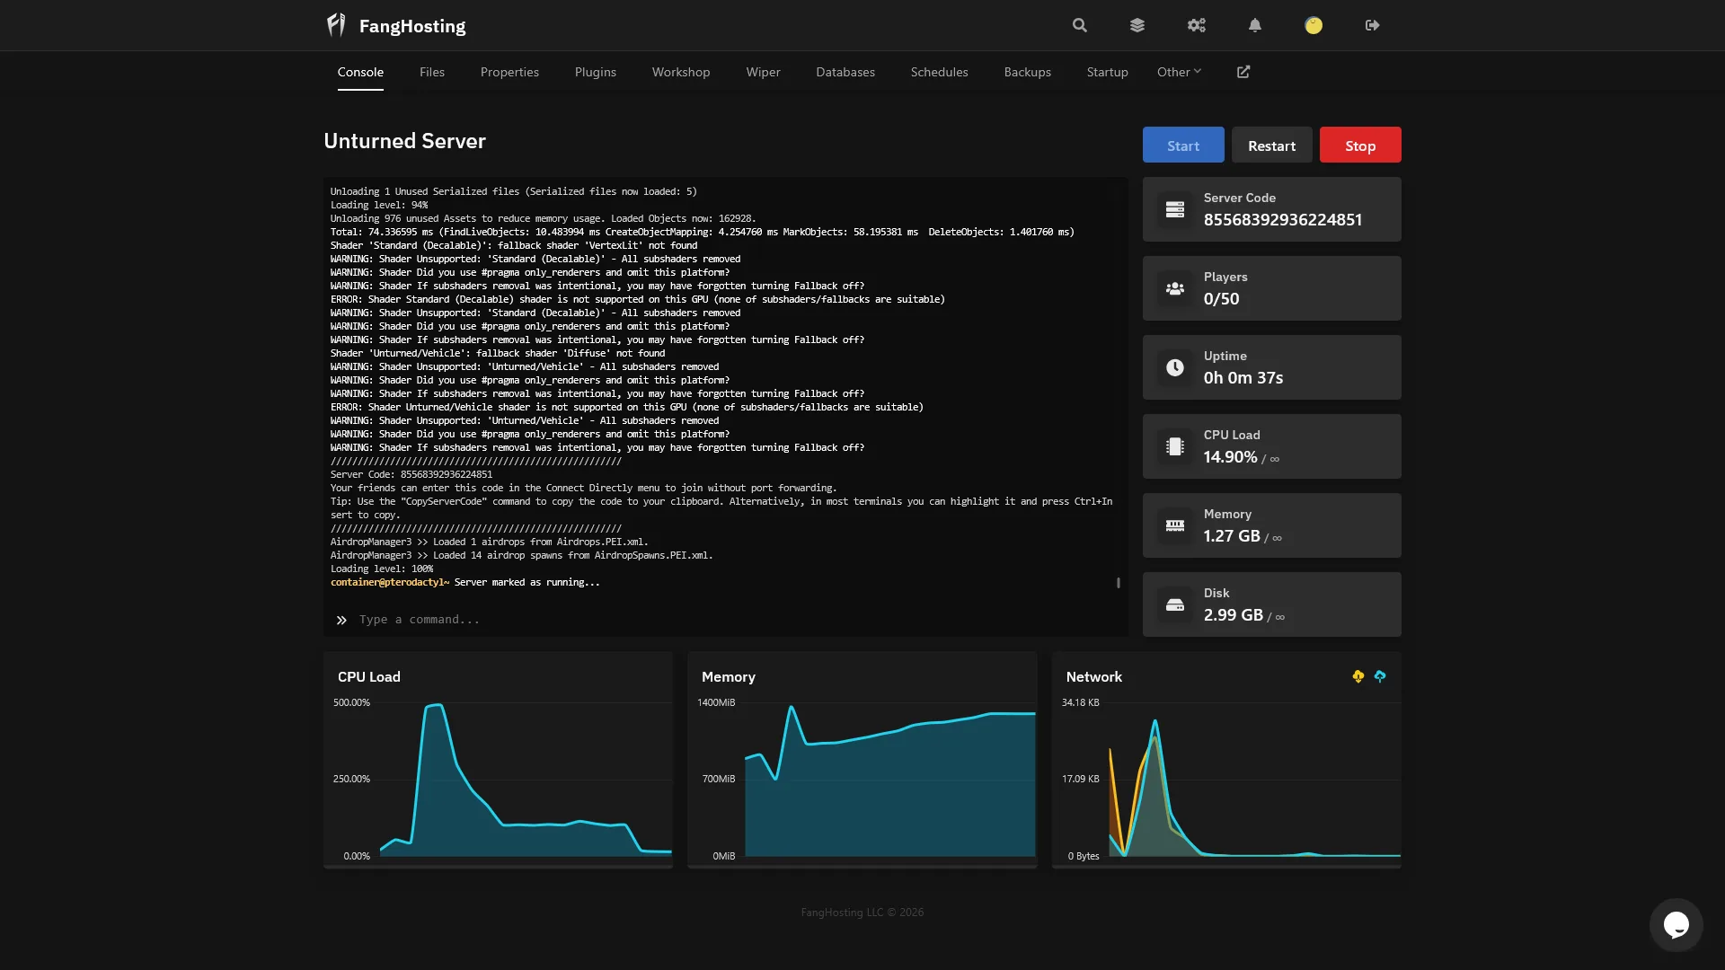The width and height of the screenshot is (1725, 970).
Task: Open the servers stack icon
Action: pos(1137,25)
